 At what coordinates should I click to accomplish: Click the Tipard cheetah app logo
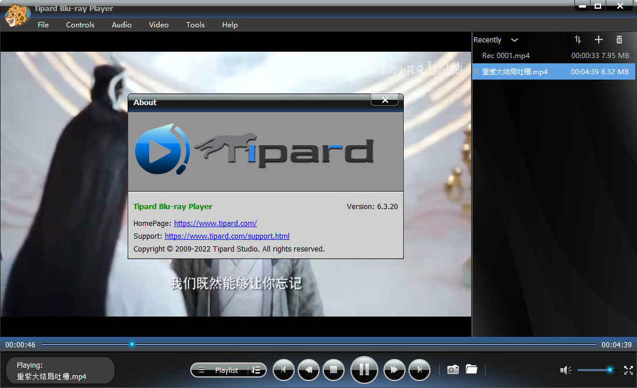[x=17, y=15]
